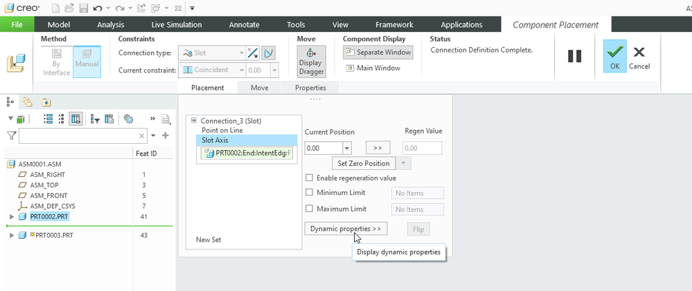Click the Favorites folder tab icon
692x291 pixels.
click(46, 102)
